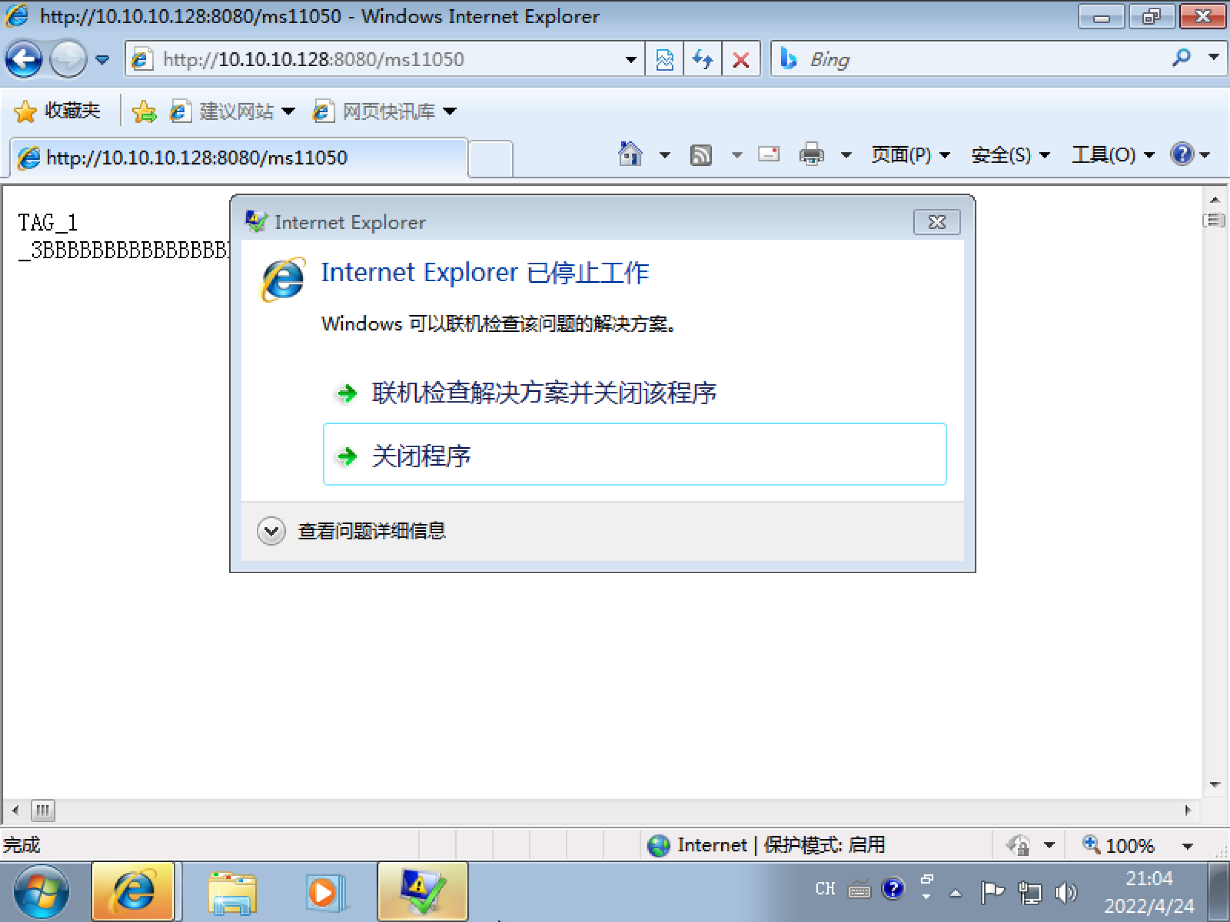
Task: Click the horizontal scrollbar right arrow
Action: pyautogui.click(x=1188, y=811)
